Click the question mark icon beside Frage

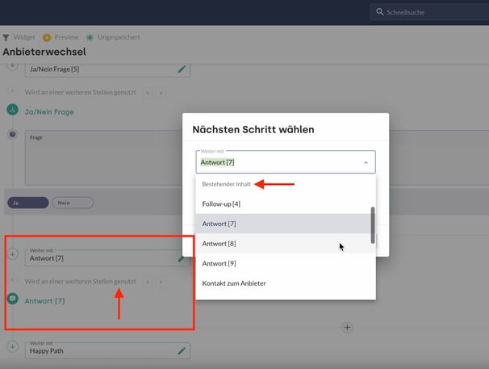(12, 135)
